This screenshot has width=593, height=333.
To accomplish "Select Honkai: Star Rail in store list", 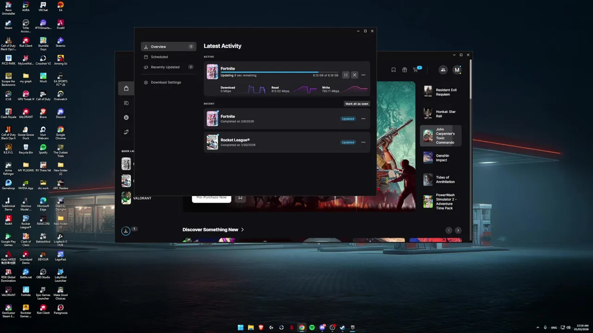I will pos(441,114).
